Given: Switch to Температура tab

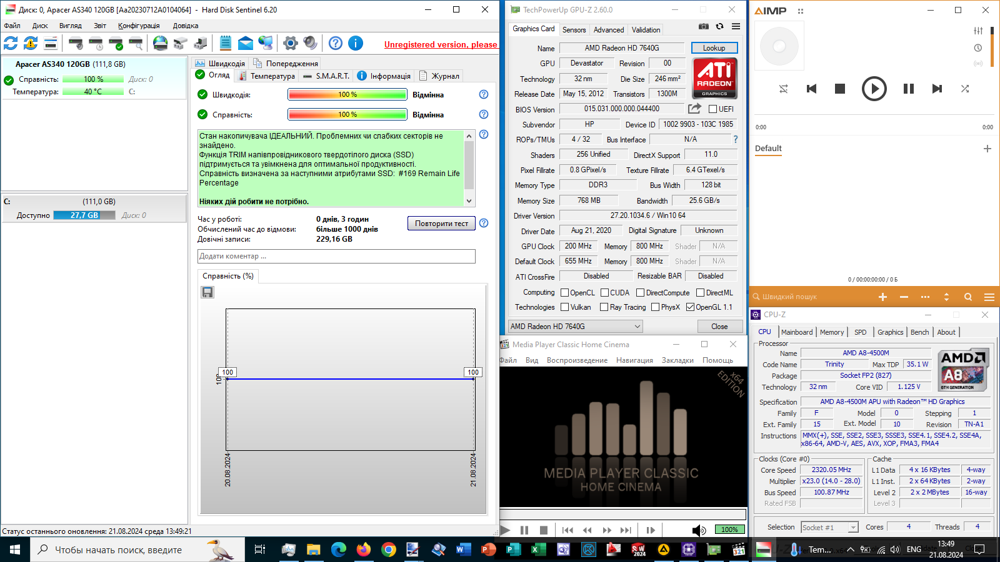Looking at the screenshot, I should click(267, 76).
